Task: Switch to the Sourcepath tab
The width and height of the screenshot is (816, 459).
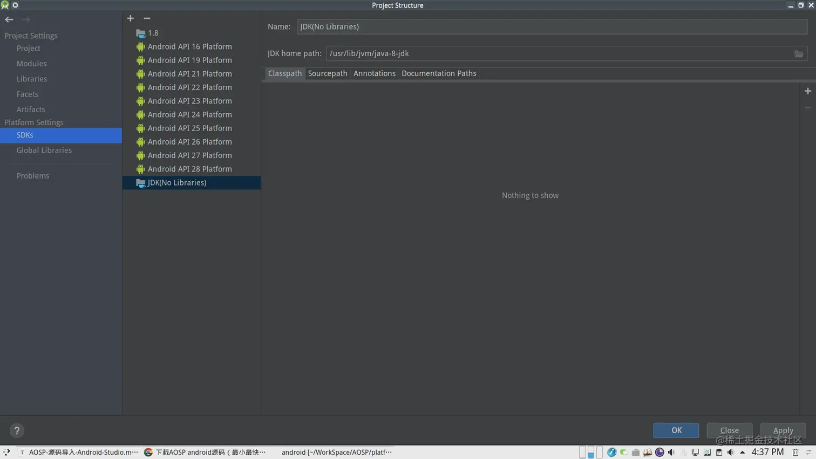Action: [328, 73]
